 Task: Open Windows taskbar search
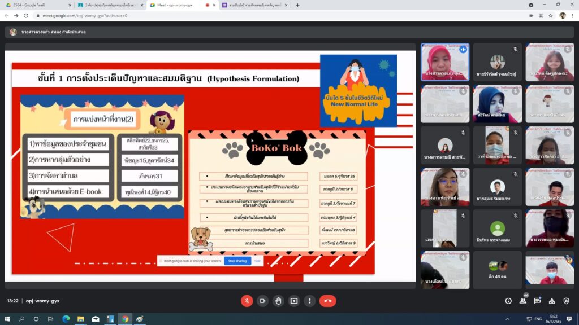tap(21, 319)
